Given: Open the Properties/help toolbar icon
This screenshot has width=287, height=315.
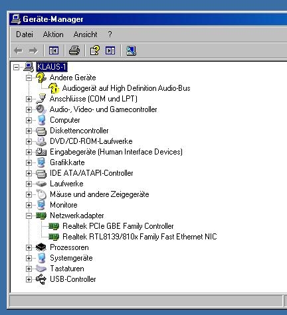Looking at the screenshot, I should (x=95, y=50).
